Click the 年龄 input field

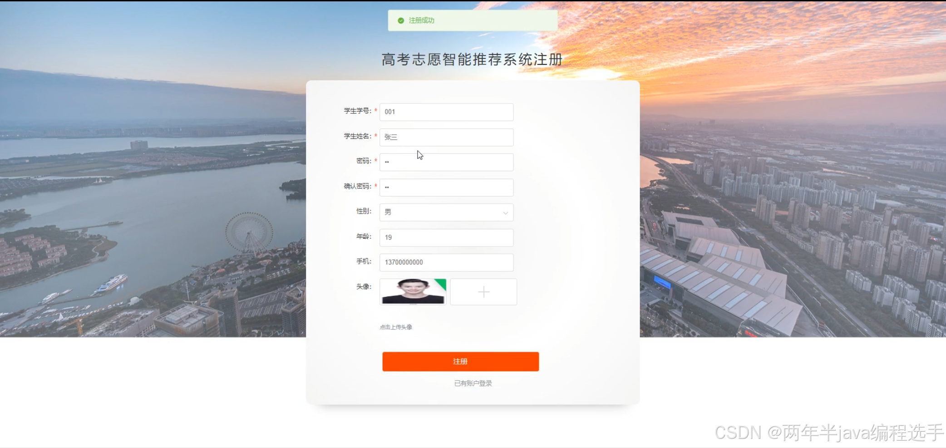point(446,237)
